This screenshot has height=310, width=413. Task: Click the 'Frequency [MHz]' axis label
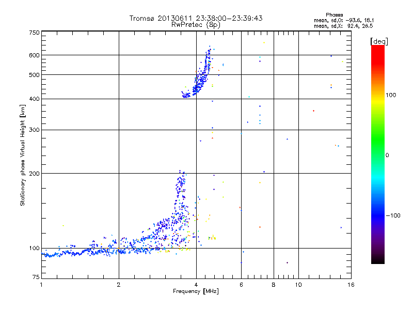click(x=196, y=291)
